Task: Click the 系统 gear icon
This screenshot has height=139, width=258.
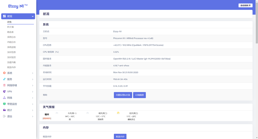Action: [4, 73]
